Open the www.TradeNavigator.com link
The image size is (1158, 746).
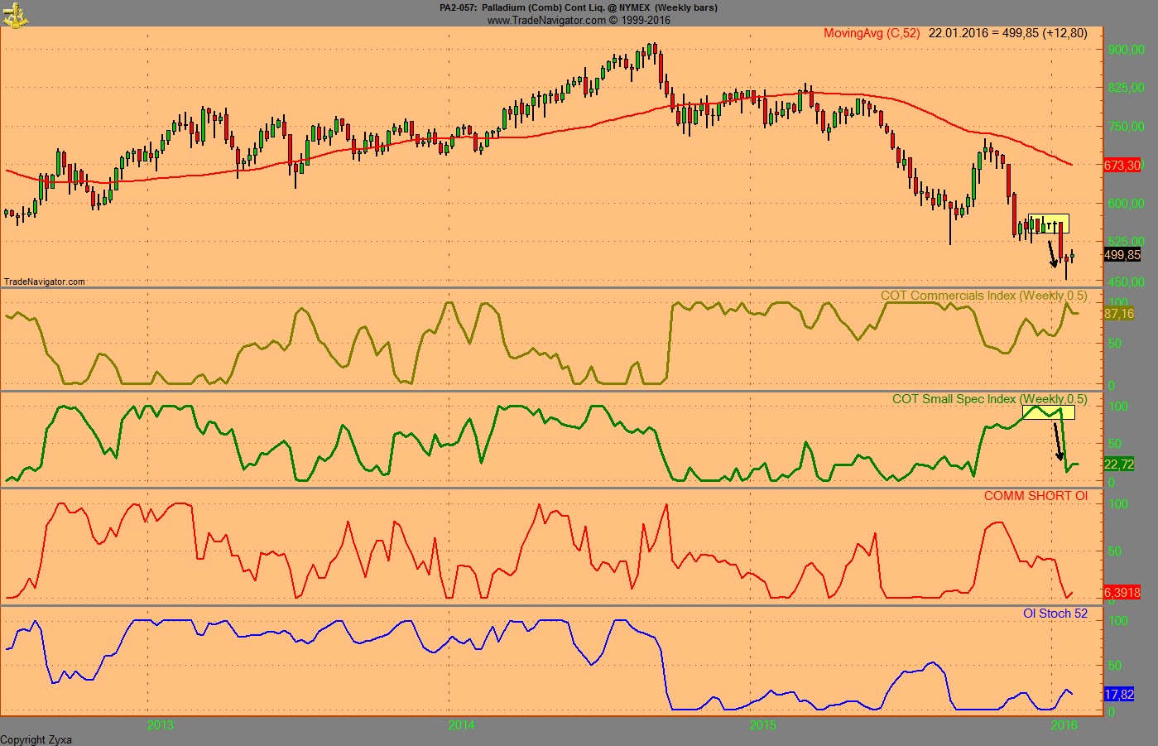546,18
